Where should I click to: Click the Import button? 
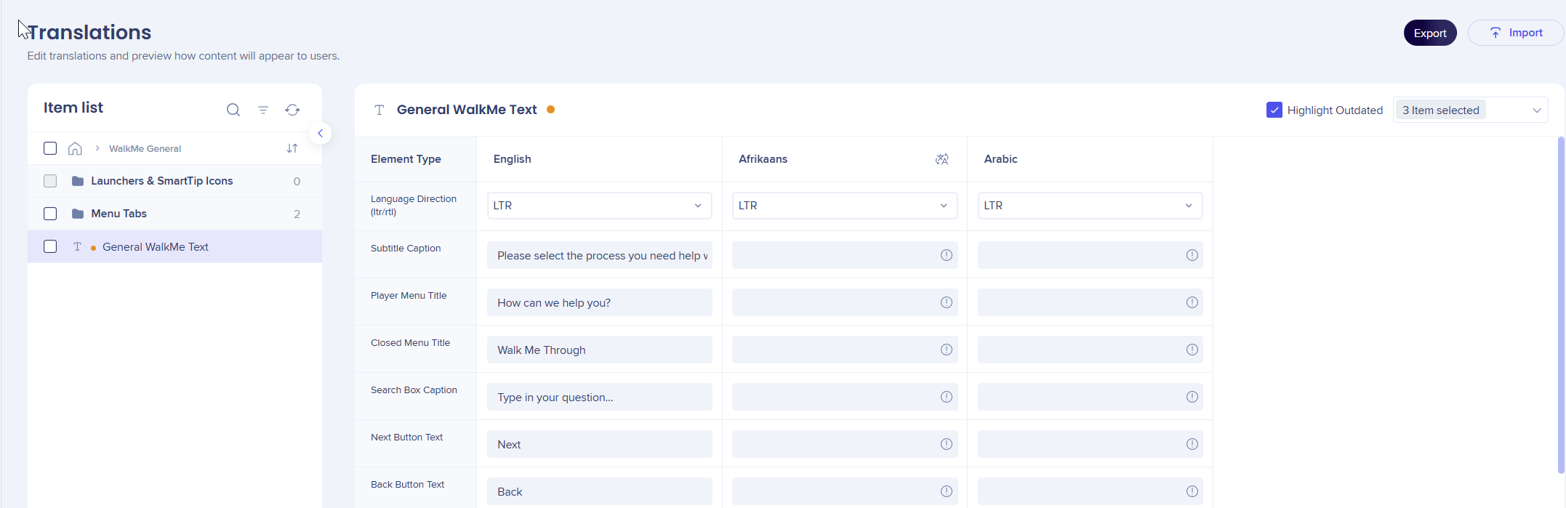1516,33
